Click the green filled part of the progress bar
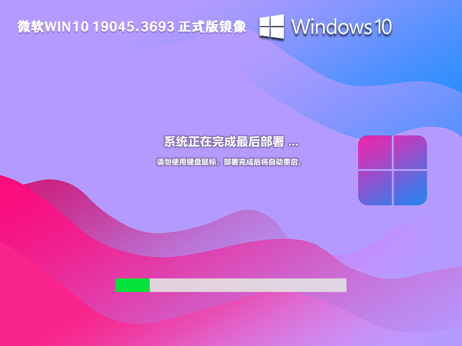This screenshot has height=346, width=462. click(x=132, y=285)
